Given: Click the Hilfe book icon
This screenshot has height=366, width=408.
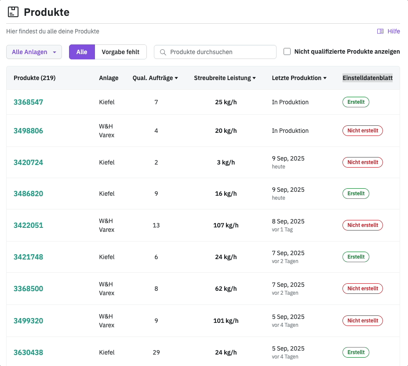Looking at the screenshot, I should [380, 31].
